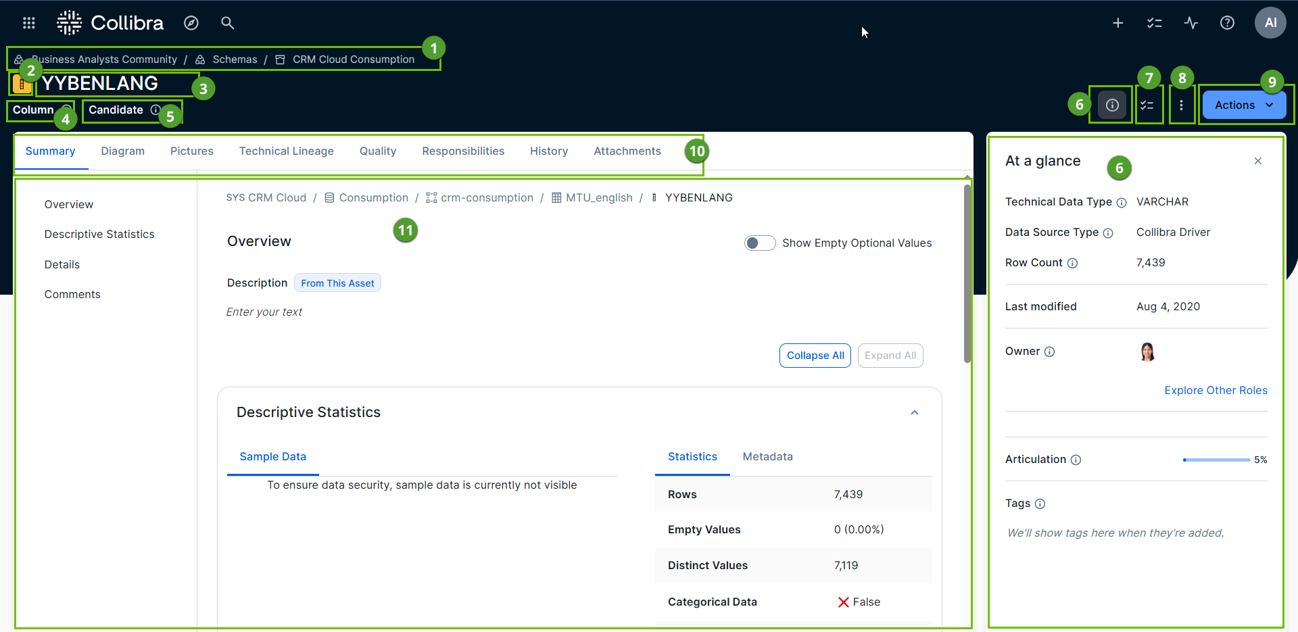This screenshot has height=632, width=1298.
Task: Click the Collapse All button
Action: click(815, 356)
